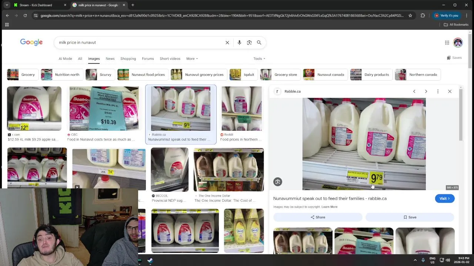Open more options in image preview panel
The image size is (474, 266).
coord(438,91)
